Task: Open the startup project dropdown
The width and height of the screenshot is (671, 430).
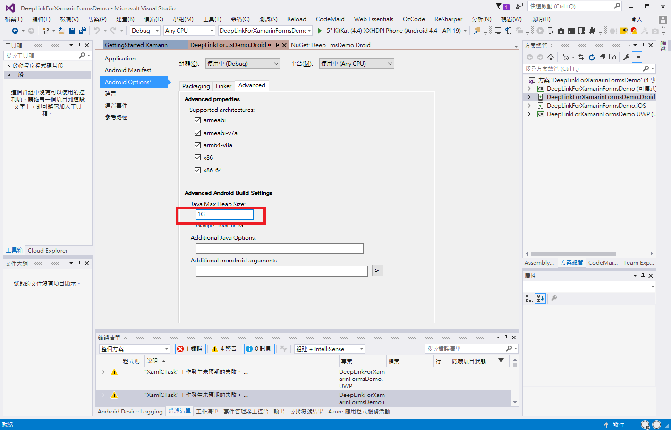Action: tap(265, 31)
